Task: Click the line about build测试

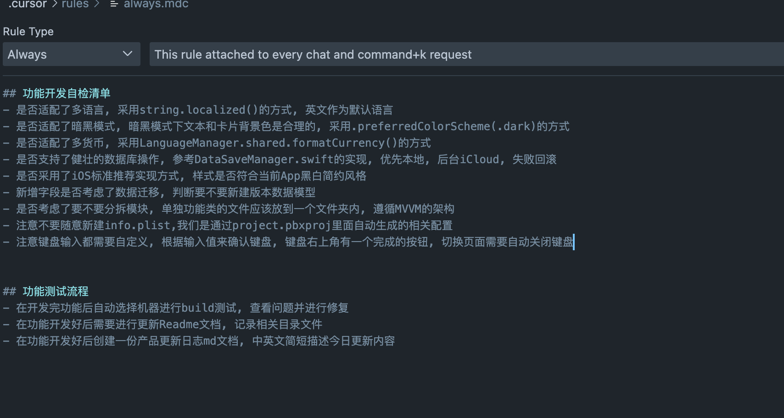Action: pyautogui.click(x=182, y=308)
